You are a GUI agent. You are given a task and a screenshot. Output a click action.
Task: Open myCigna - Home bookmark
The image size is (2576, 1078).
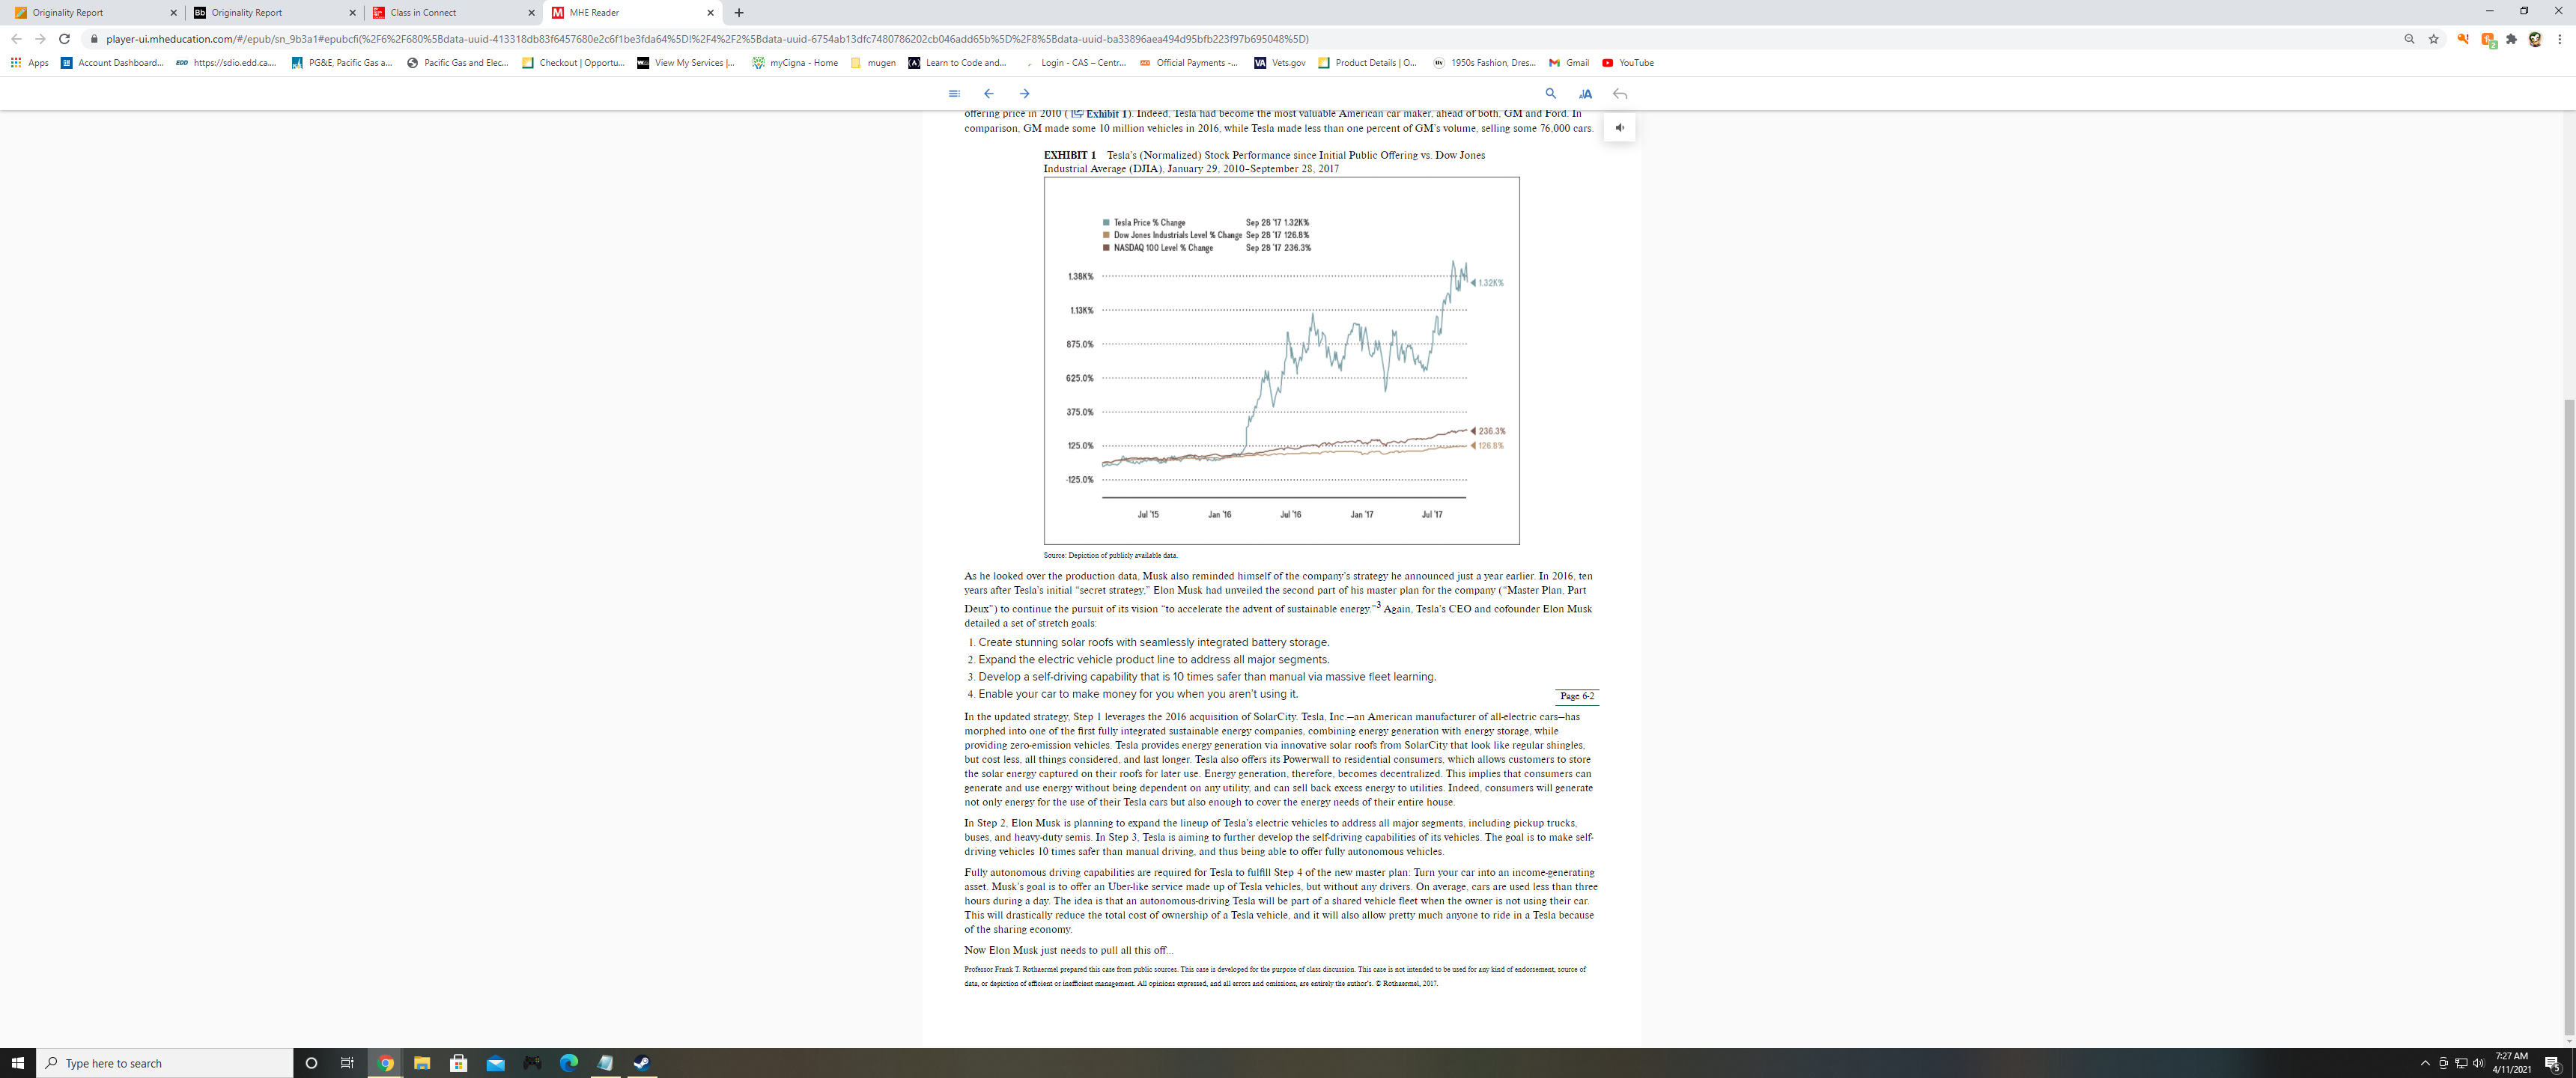click(795, 63)
